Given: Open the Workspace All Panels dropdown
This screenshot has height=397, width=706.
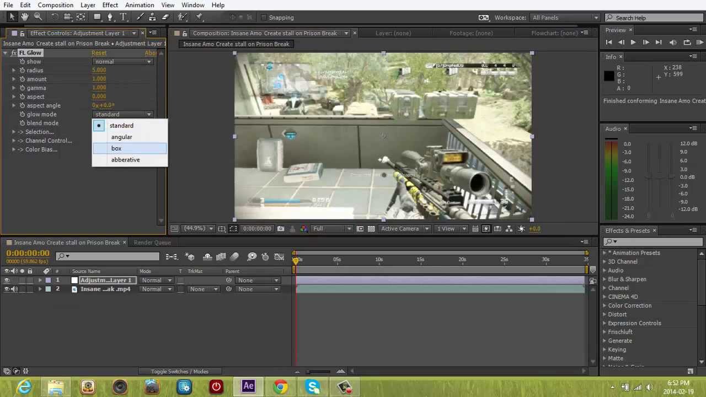Looking at the screenshot, I should pyautogui.click(x=565, y=18).
